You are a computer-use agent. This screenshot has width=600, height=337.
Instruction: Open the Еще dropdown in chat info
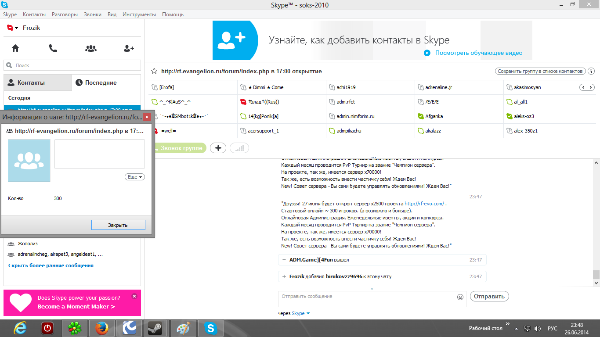tap(135, 177)
